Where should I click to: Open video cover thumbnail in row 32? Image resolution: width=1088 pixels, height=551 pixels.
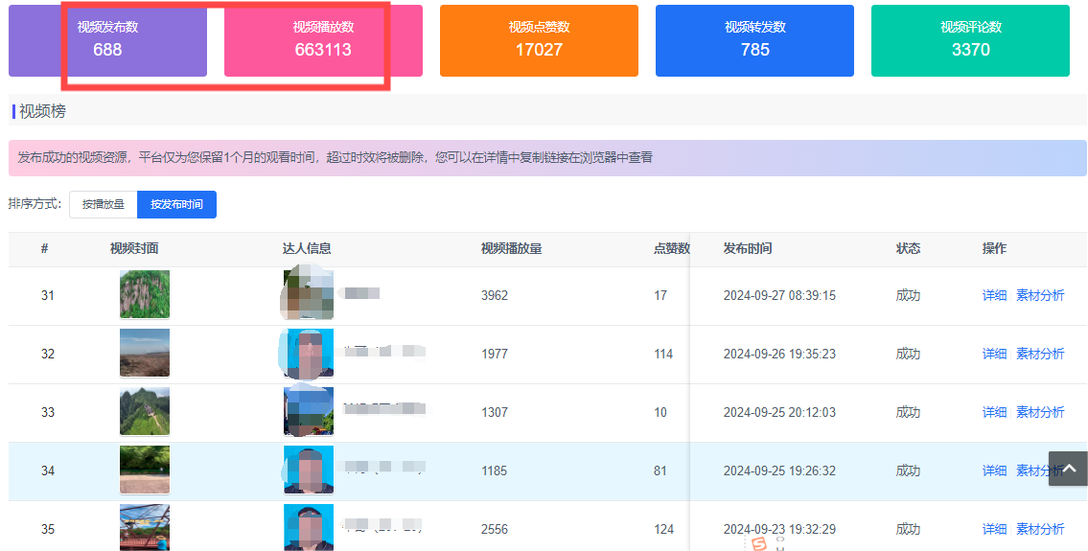(145, 353)
